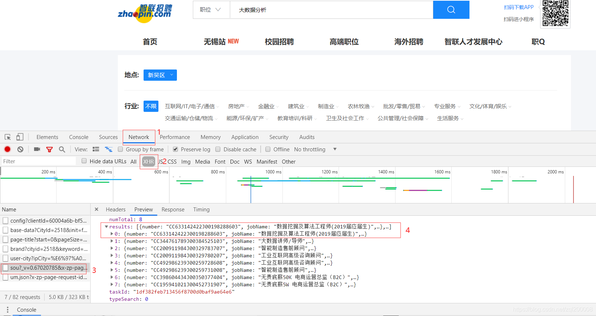
Task: Check Group by frame checkbox
Action: pos(120,149)
